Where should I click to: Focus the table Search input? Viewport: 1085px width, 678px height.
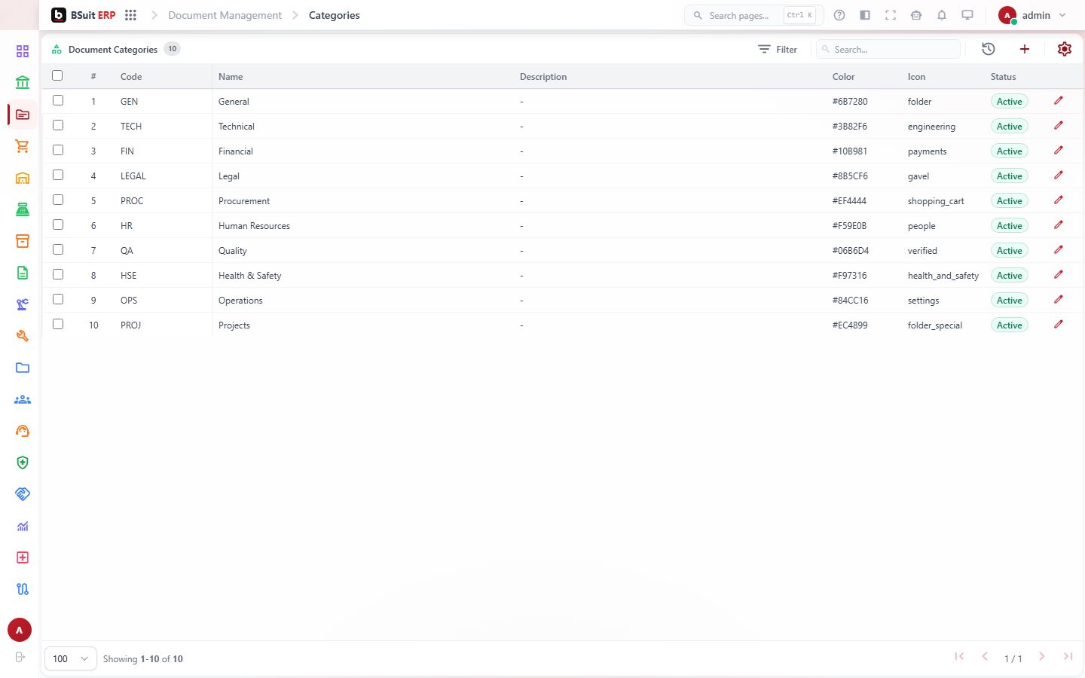point(888,49)
